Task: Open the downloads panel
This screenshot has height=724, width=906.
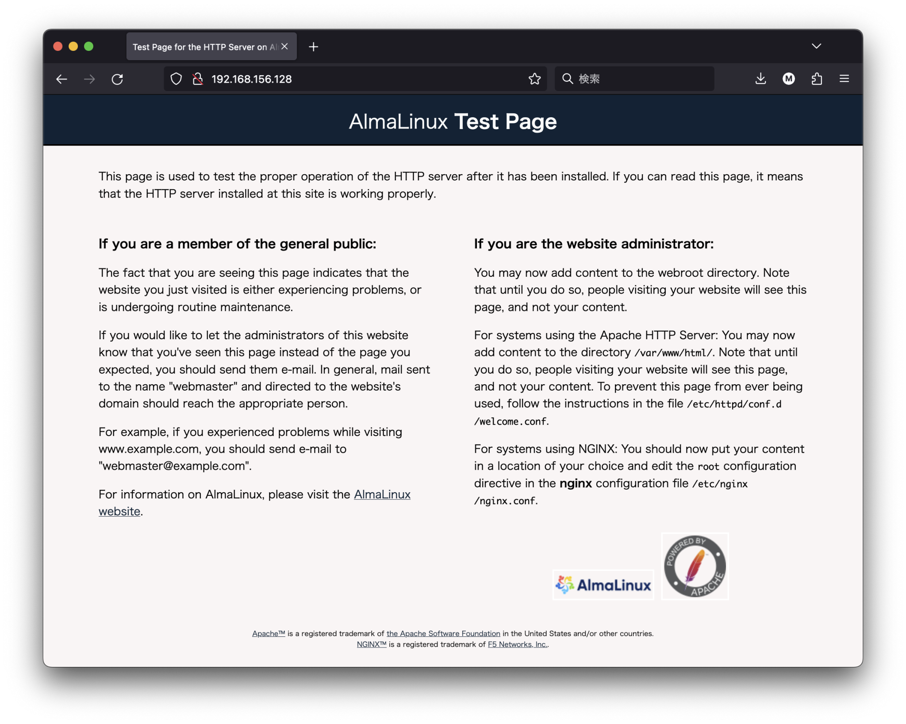Action: point(761,79)
